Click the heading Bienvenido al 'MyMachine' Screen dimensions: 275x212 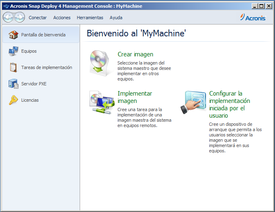pyautogui.click(x=136, y=33)
